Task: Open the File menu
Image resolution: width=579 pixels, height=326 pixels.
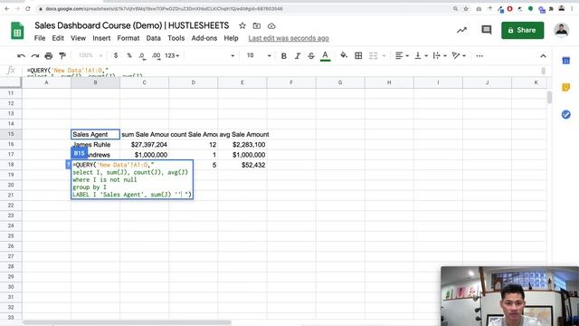Action: [40, 38]
